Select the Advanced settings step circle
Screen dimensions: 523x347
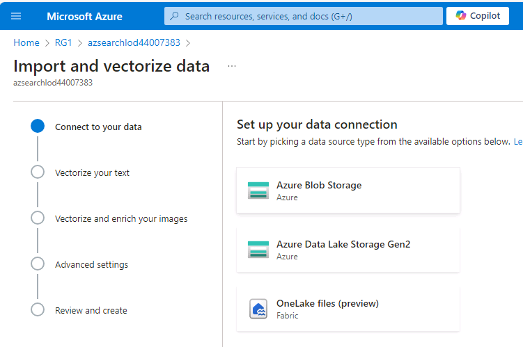click(38, 264)
